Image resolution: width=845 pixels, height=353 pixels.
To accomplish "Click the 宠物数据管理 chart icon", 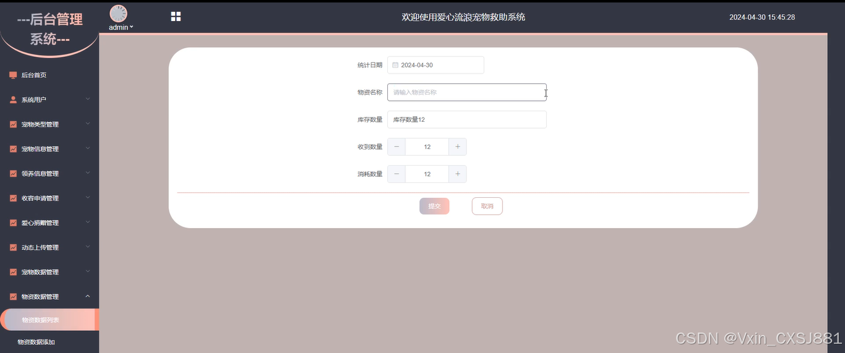I will coord(13,273).
